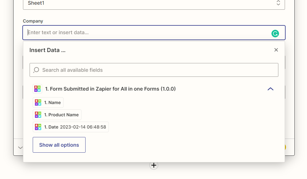Close the Insert Data panel
This screenshot has width=307, height=179.
pos(276,50)
